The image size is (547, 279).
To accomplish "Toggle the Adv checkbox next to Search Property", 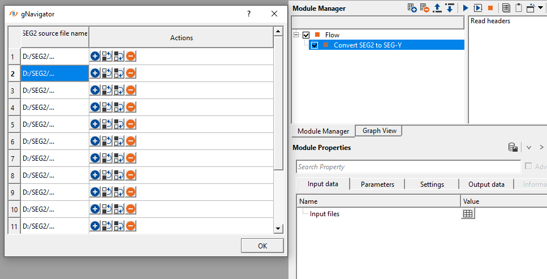I will point(528,166).
